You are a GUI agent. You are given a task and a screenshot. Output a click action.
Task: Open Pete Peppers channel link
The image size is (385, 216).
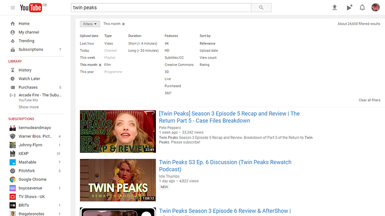[170, 128]
